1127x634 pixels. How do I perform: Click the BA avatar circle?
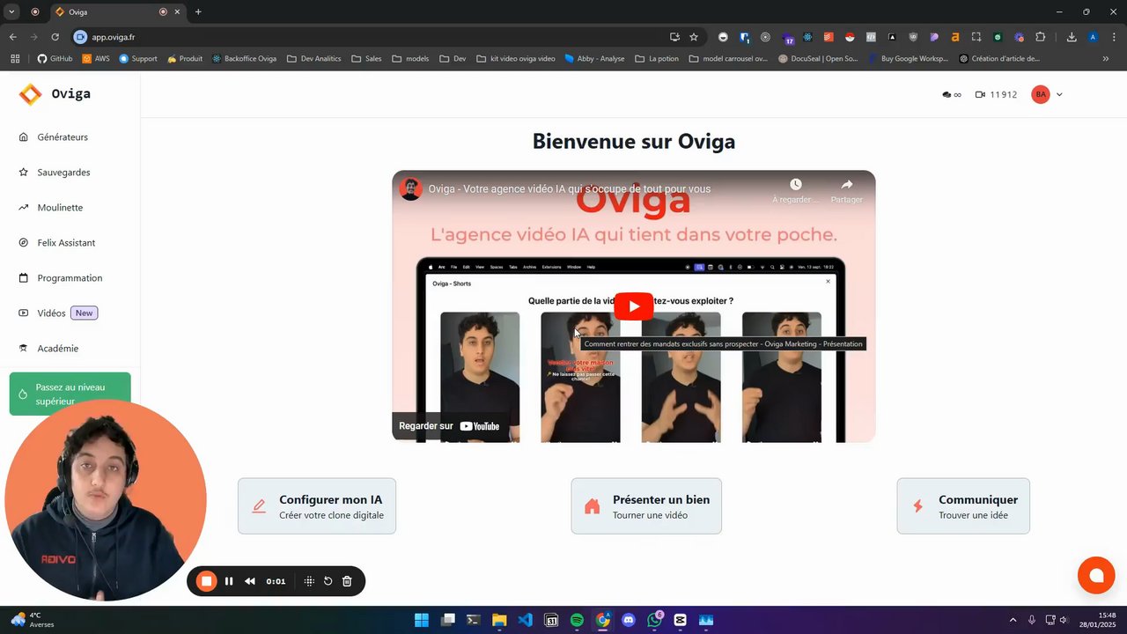(x=1041, y=95)
